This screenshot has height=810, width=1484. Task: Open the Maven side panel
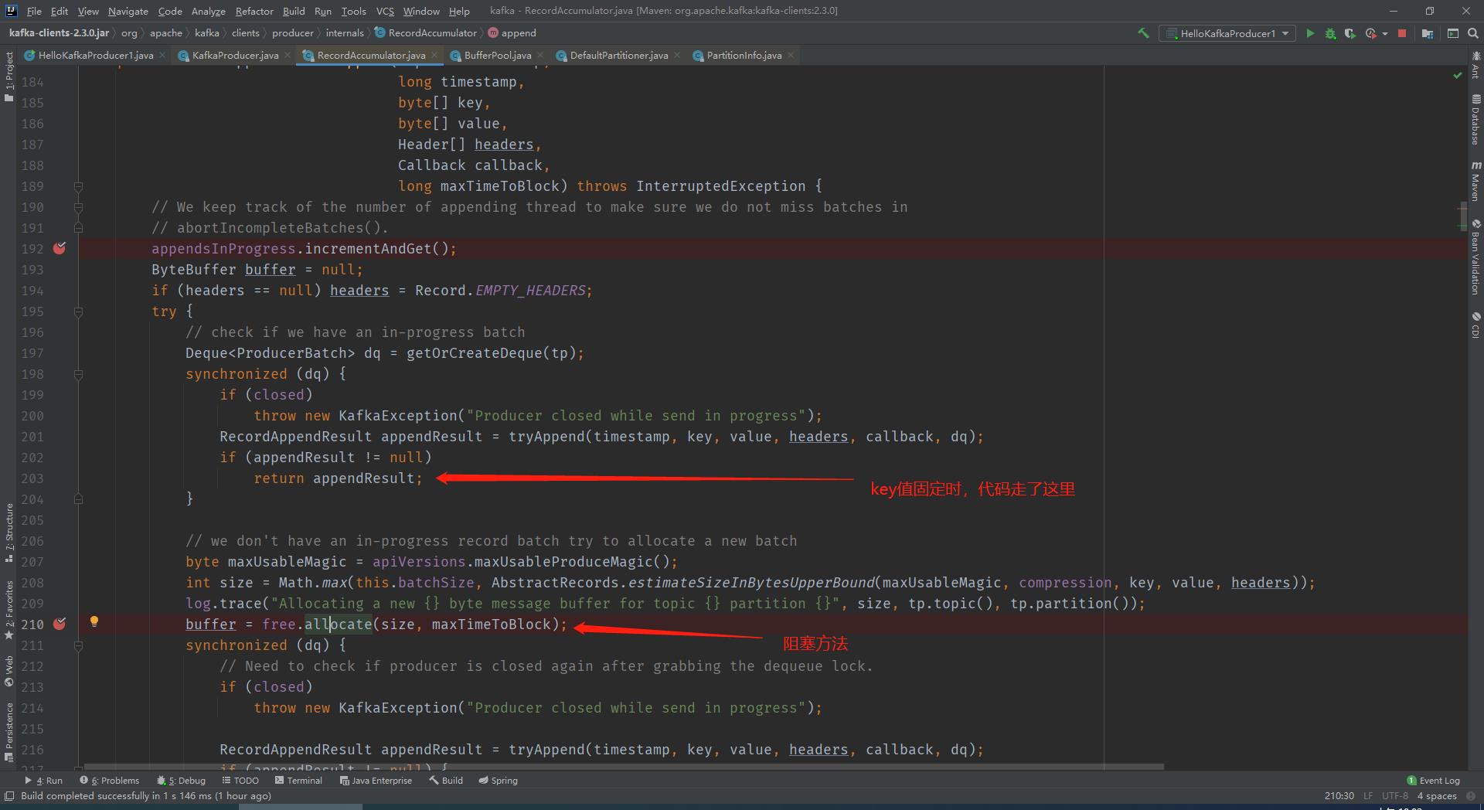[x=1475, y=182]
